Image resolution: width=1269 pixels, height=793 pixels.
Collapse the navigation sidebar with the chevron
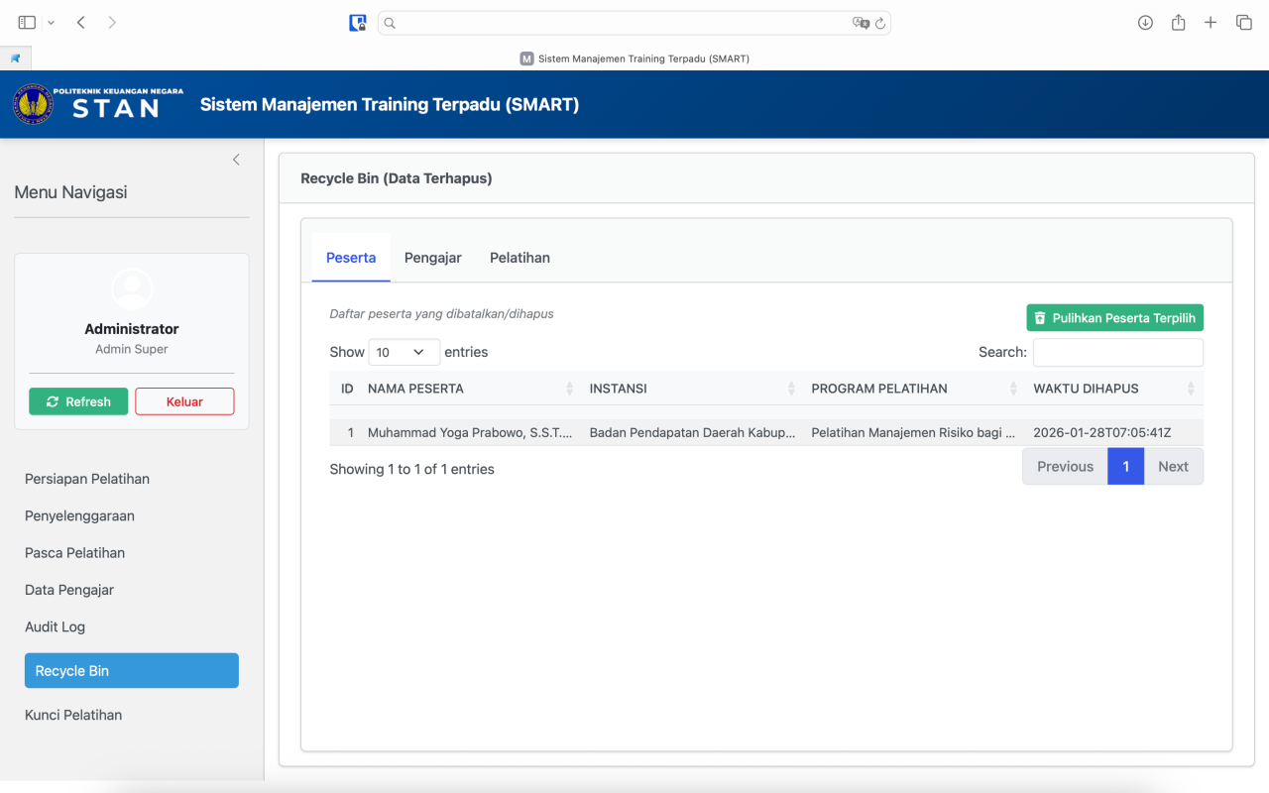(236, 160)
